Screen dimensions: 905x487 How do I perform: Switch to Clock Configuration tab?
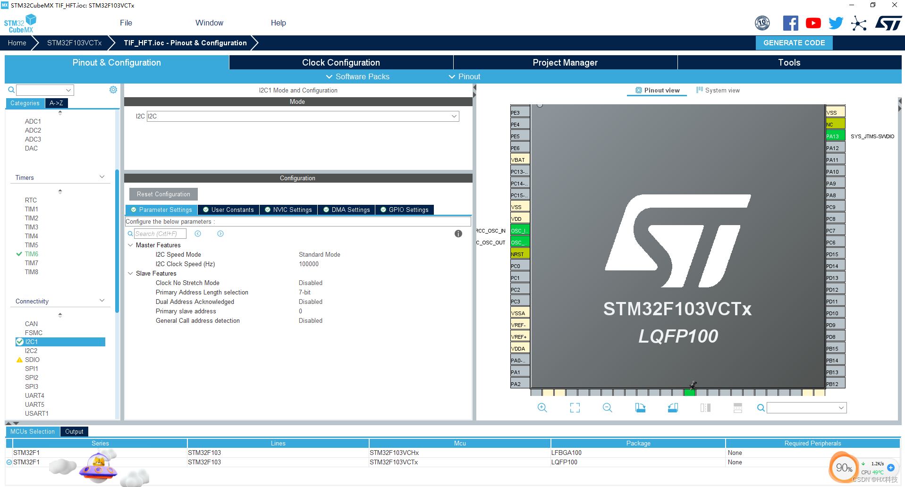coord(341,62)
